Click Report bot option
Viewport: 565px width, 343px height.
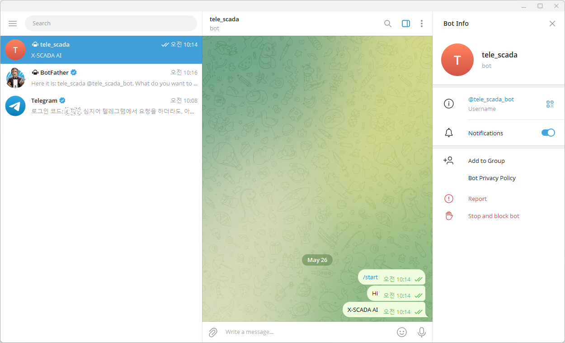tap(477, 199)
